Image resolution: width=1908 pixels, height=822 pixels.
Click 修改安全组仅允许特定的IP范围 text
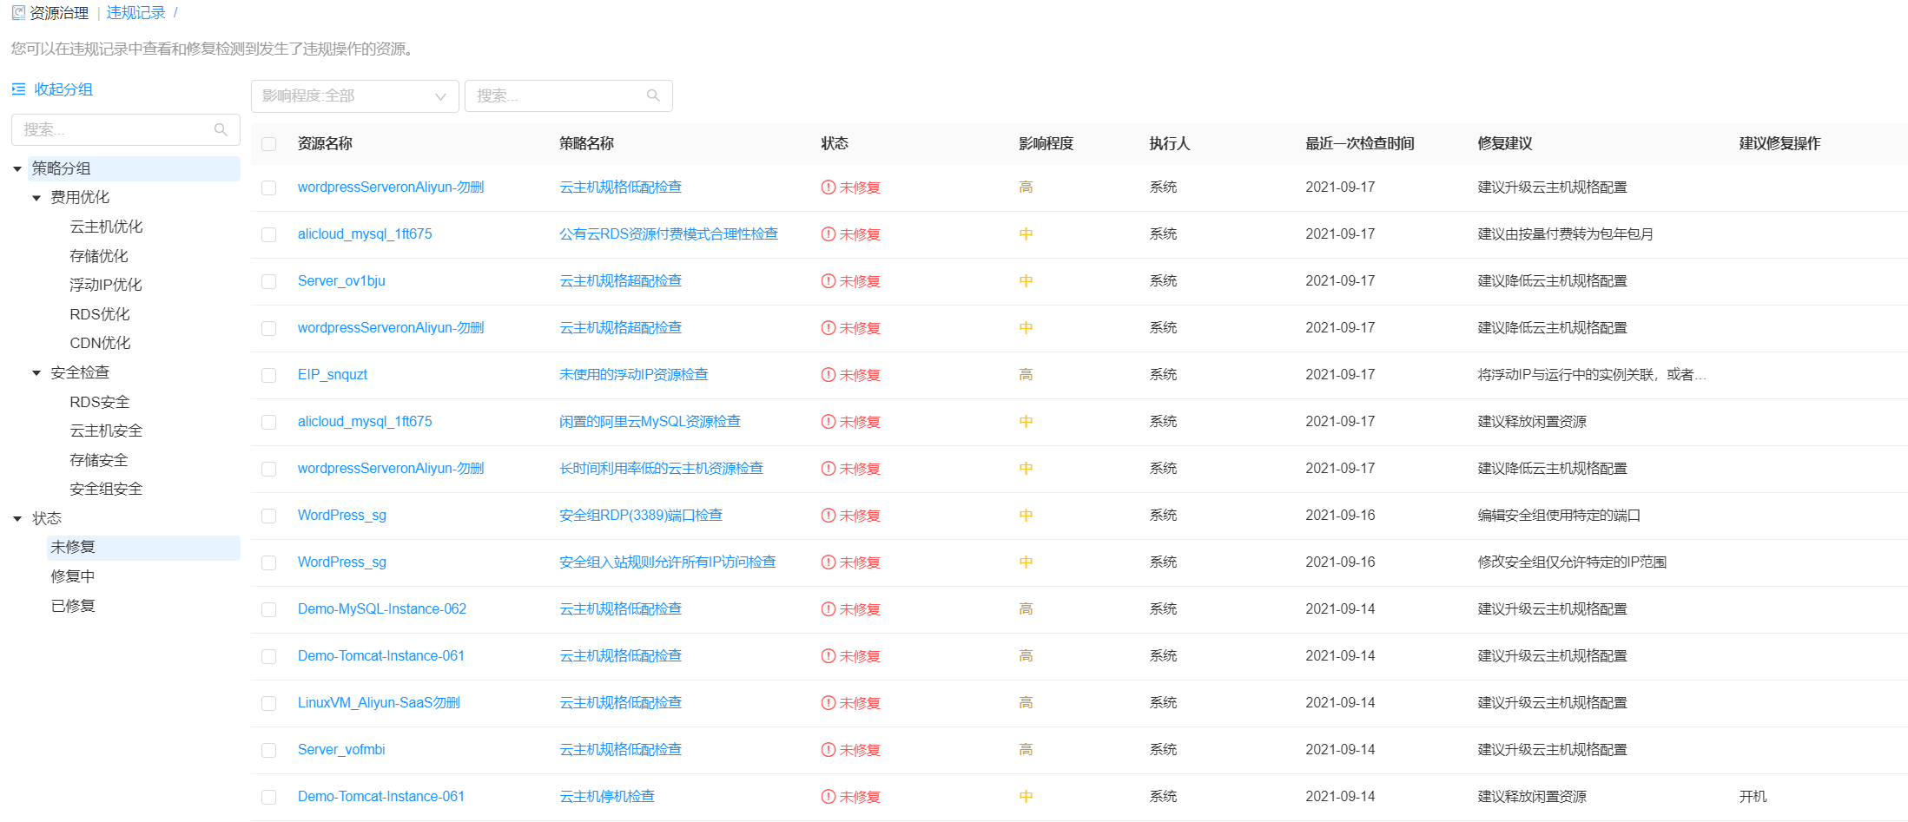click(x=1572, y=562)
